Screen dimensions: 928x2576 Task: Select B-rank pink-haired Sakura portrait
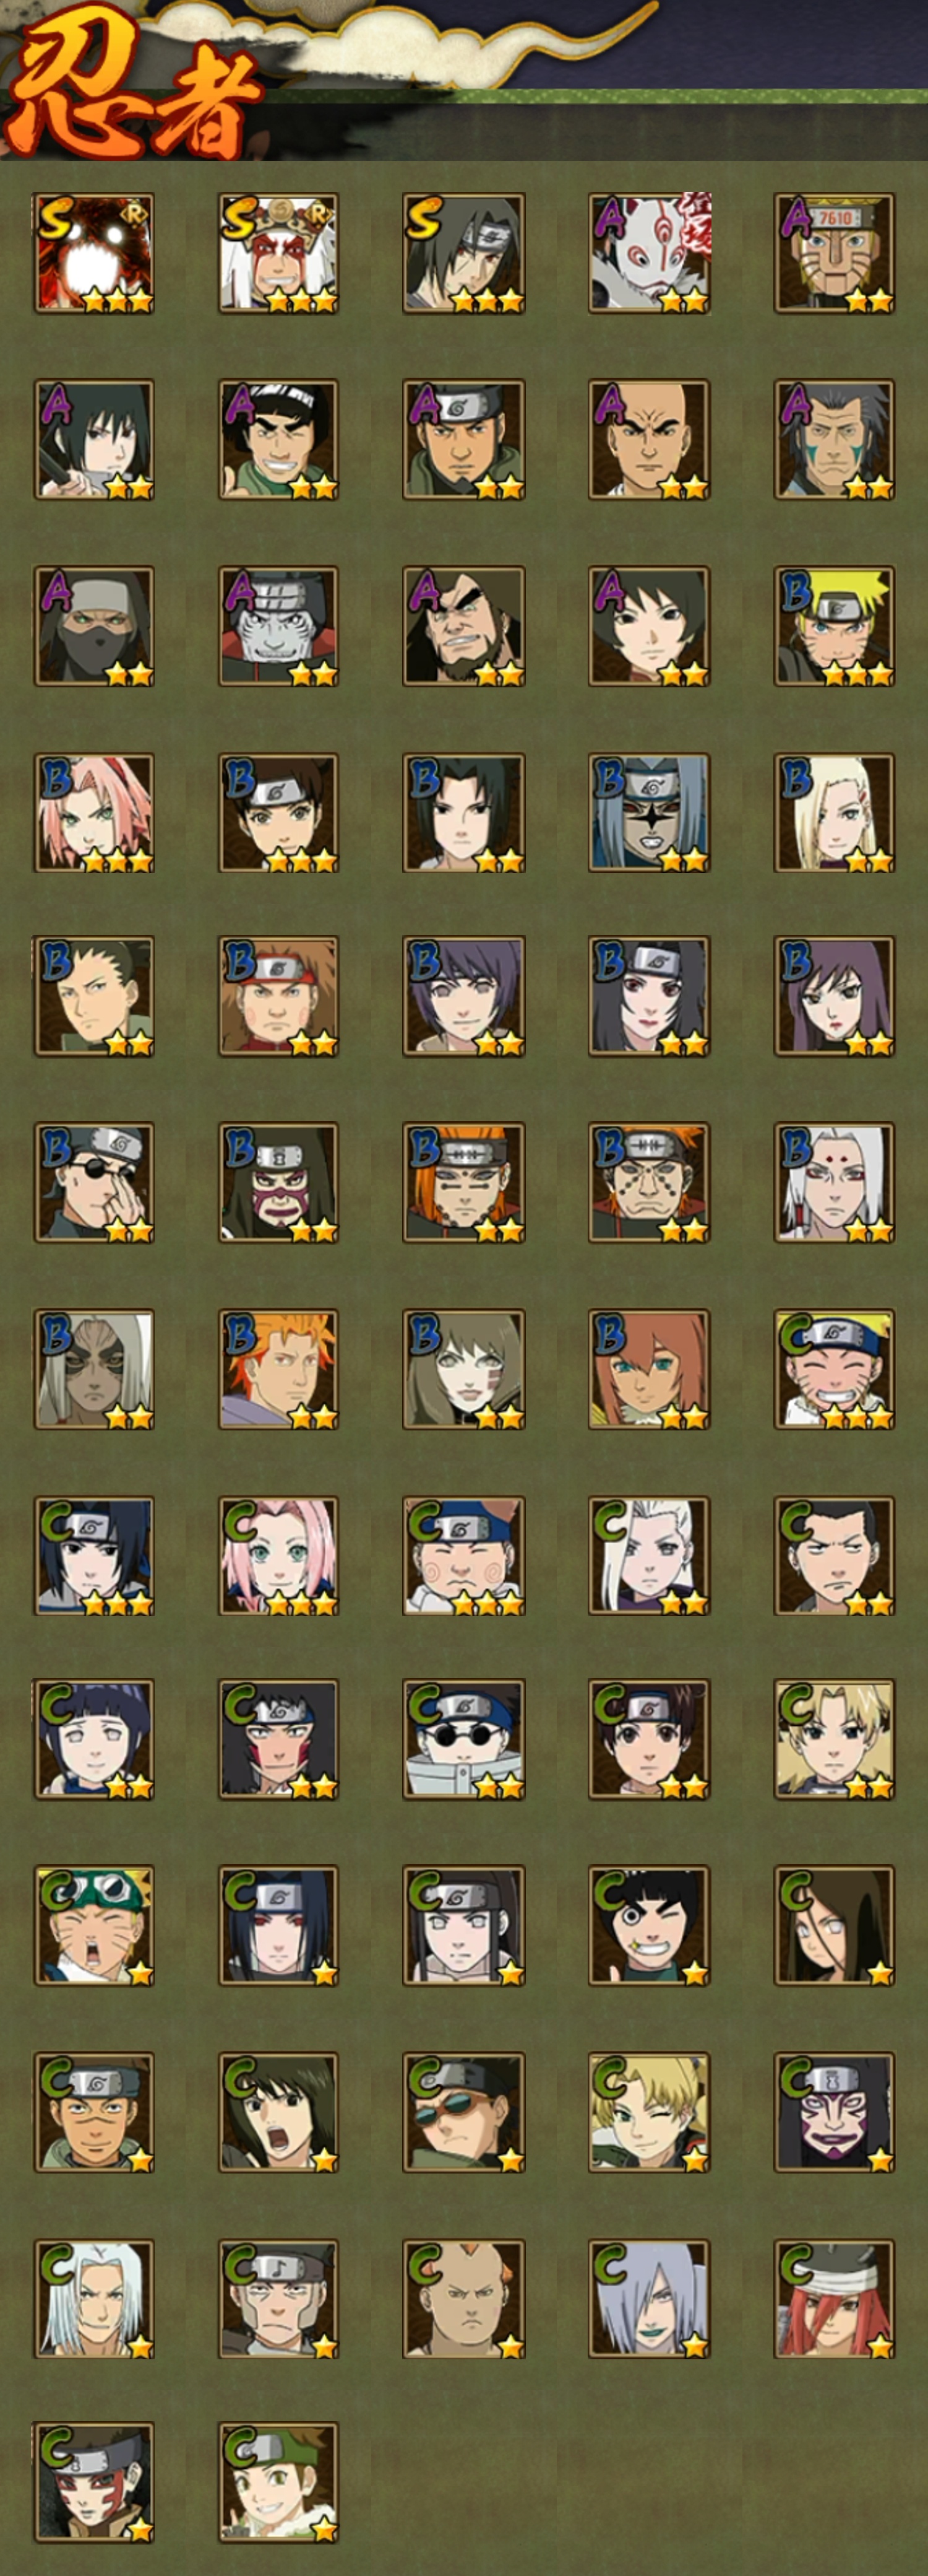coord(94,813)
